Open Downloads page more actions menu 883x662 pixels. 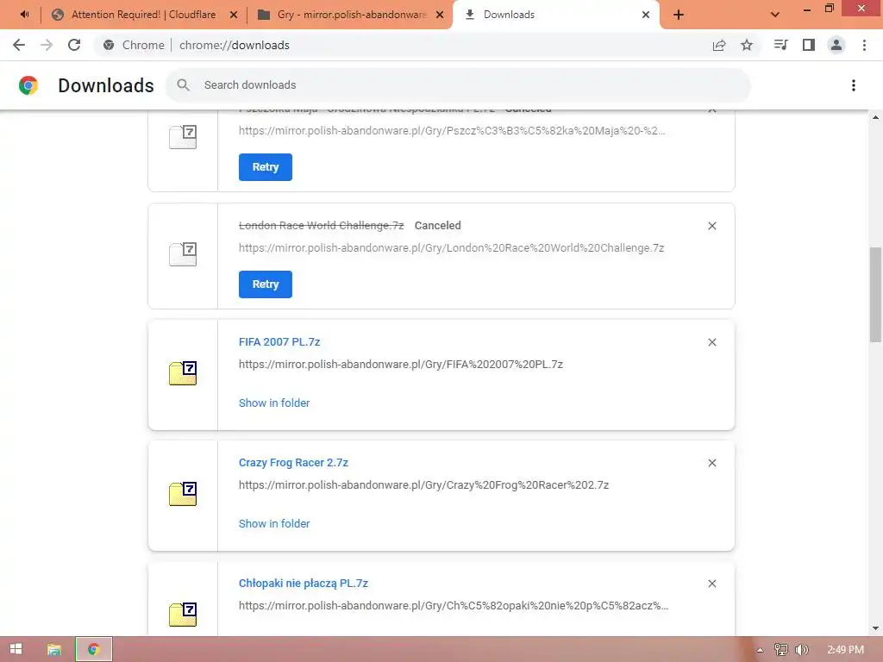click(854, 85)
